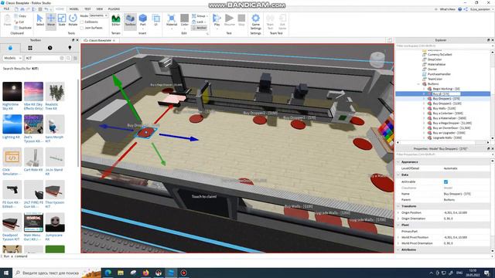
Task: Select the FE Gun Kit thumbnail
Action: click(x=12, y=189)
